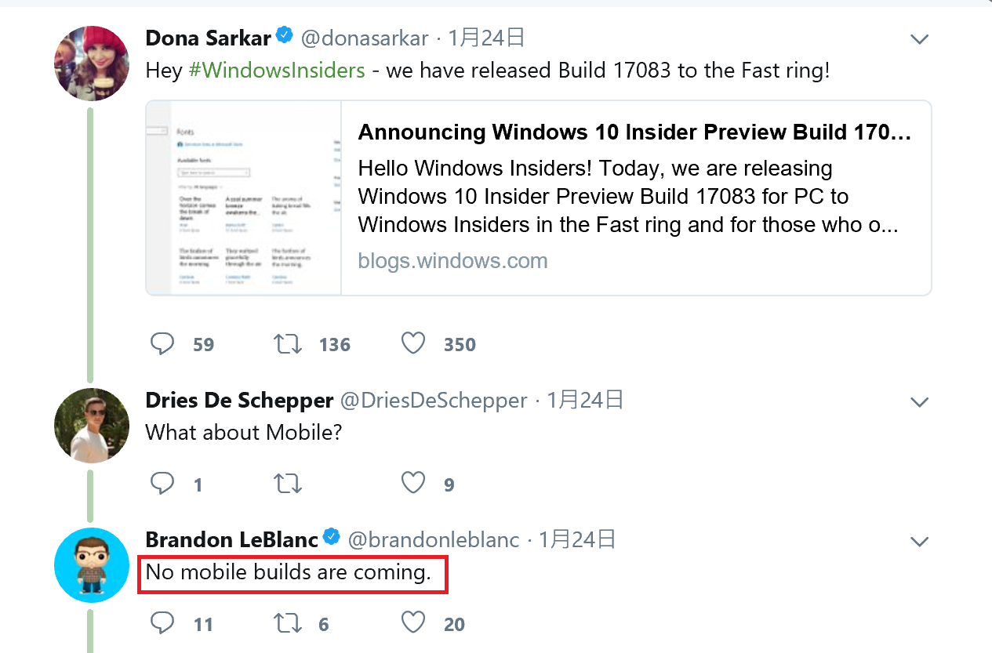View Dona Sarkar's profile picture

(x=91, y=63)
